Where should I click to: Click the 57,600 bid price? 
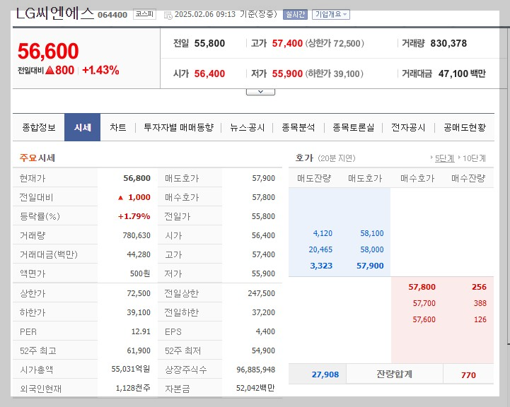tap(424, 319)
